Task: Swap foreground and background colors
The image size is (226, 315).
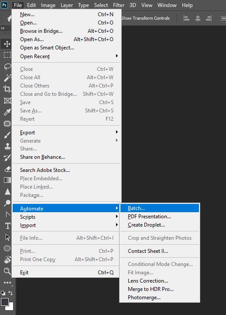Action: click(x=10, y=293)
